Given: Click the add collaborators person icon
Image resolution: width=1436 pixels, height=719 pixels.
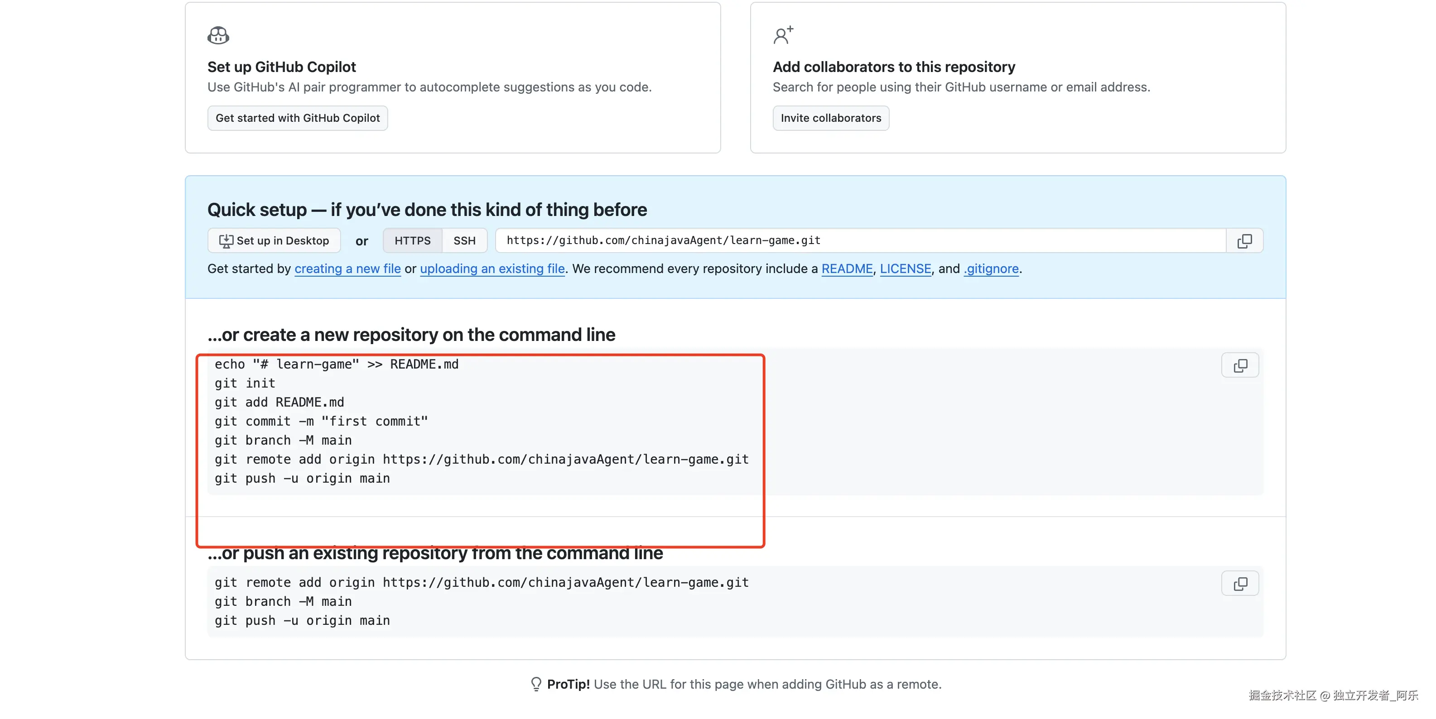Looking at the screenshot, I should pyautogui.click(x=783, y=35).
